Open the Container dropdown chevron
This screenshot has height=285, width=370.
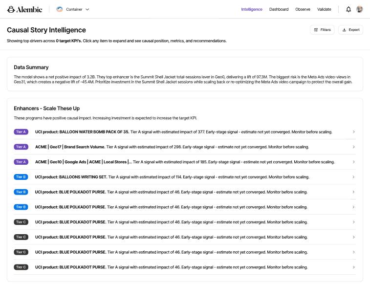pyautogui.click(x=87, y=9)
